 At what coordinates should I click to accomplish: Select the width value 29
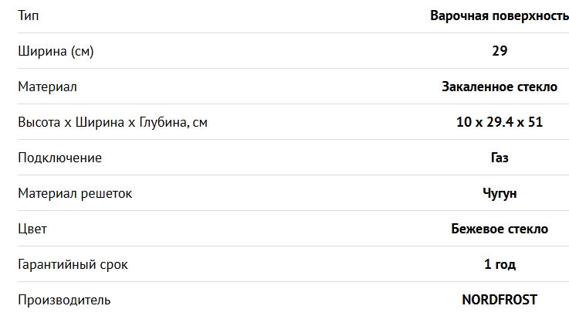tap(500, 52)
